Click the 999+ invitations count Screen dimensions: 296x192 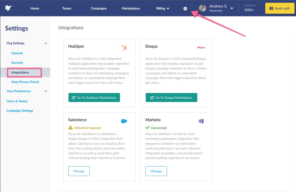[249, 10]
